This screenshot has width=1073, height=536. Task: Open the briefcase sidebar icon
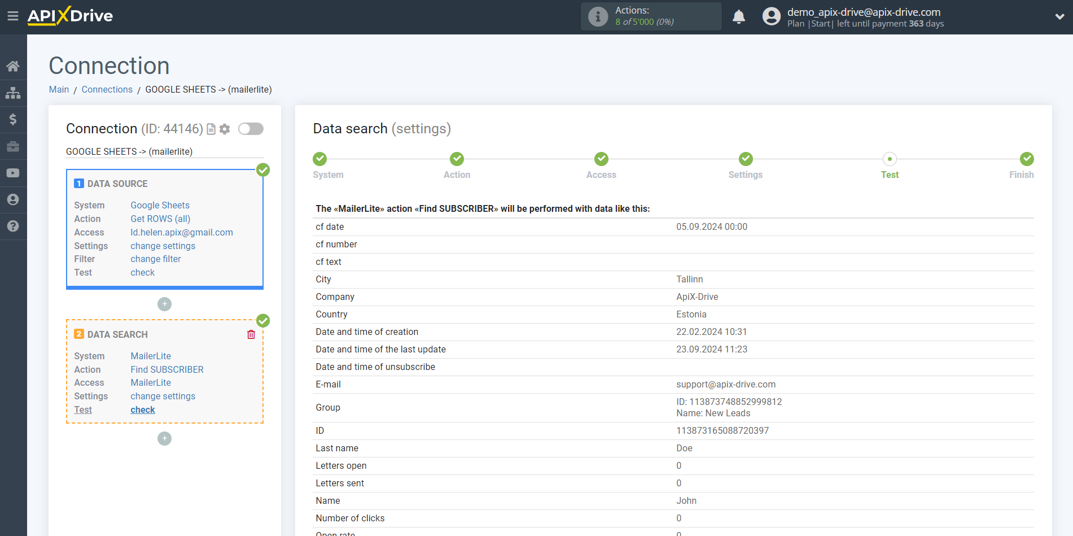coord(13,146)
